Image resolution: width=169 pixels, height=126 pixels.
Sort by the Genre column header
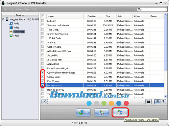tap(156, 16)
